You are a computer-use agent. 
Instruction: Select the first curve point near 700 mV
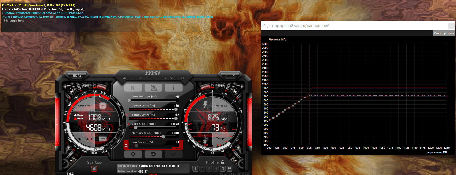269,120
